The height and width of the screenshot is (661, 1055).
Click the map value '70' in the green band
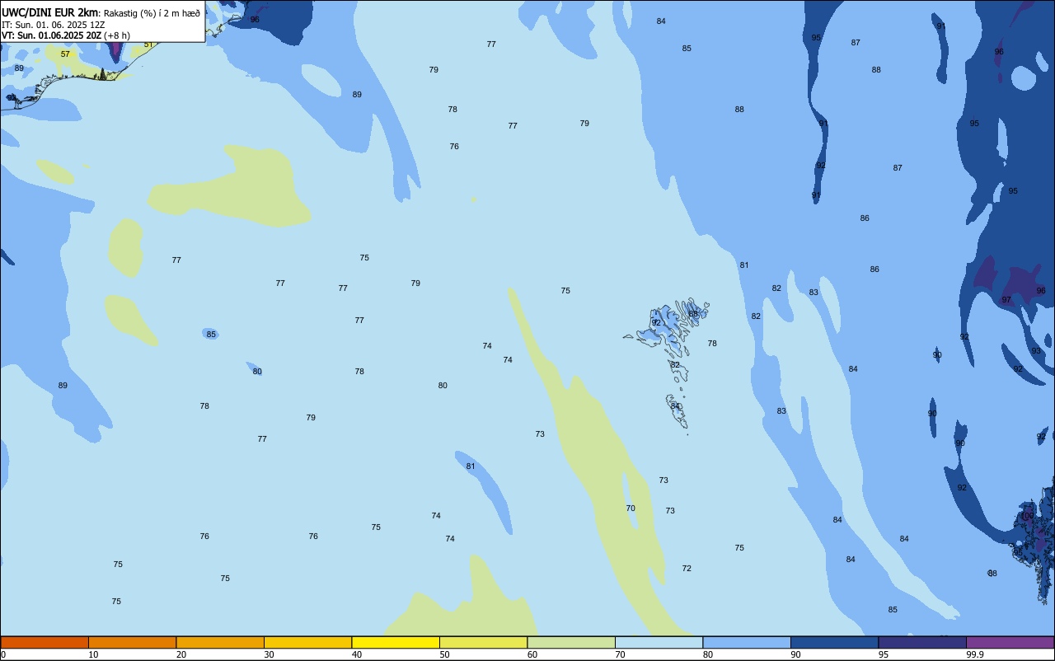[x=631, y=509]
